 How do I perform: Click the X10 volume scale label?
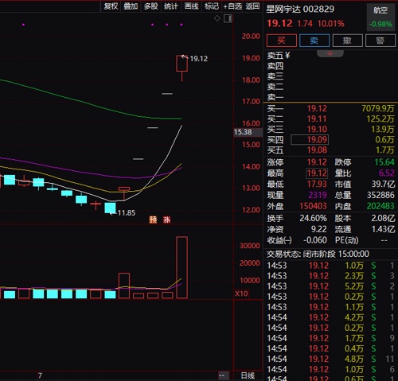coord(241,294)
